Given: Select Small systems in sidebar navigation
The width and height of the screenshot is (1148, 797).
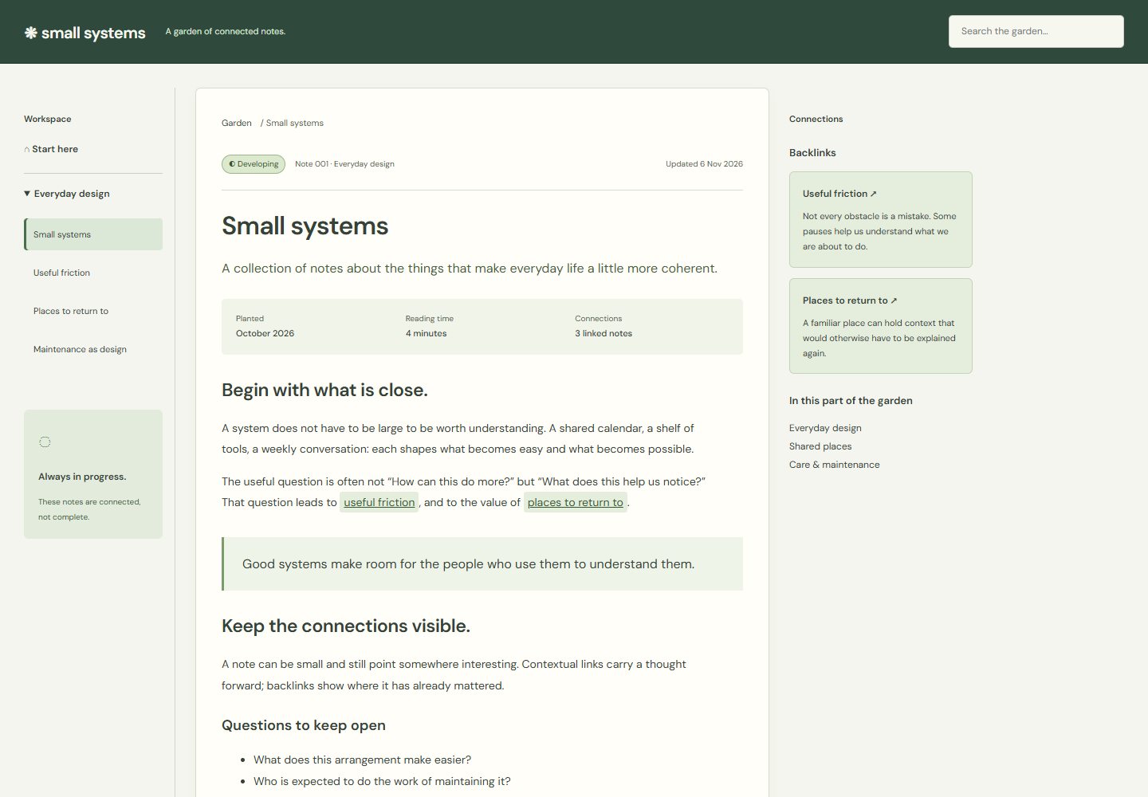Looking at the screenshot, I should coord(93,234).
